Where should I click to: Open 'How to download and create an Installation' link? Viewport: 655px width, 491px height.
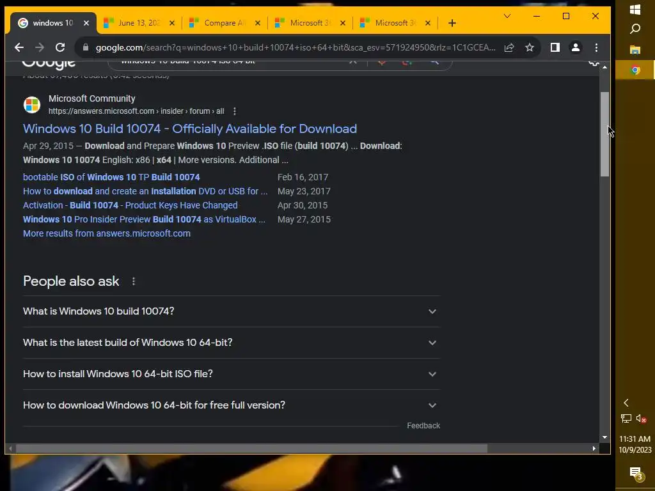(145, 191)
